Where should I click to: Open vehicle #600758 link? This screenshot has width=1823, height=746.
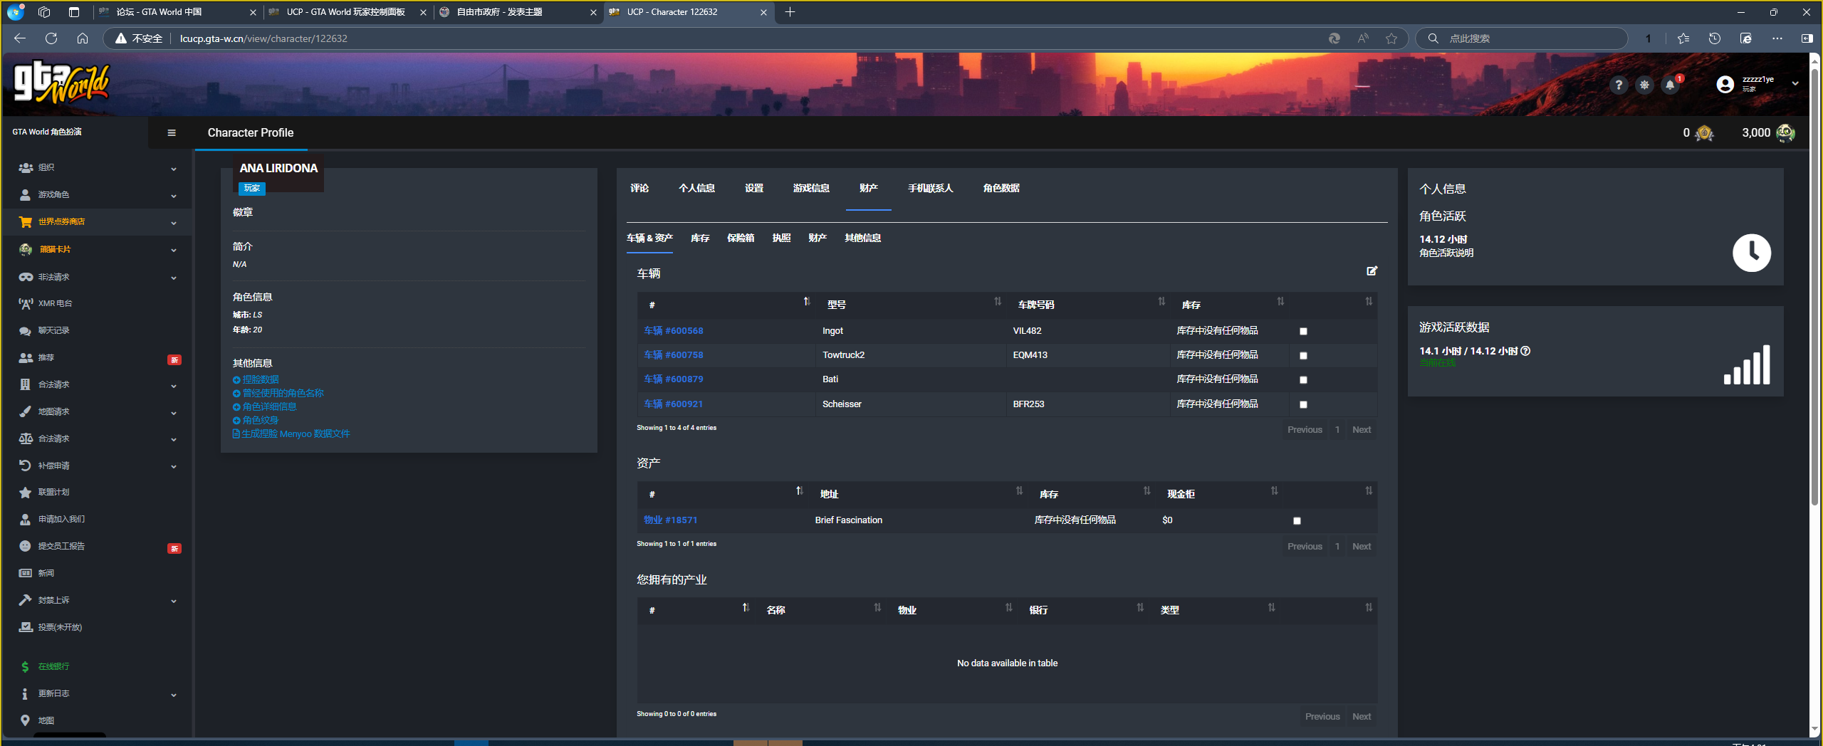673,354
